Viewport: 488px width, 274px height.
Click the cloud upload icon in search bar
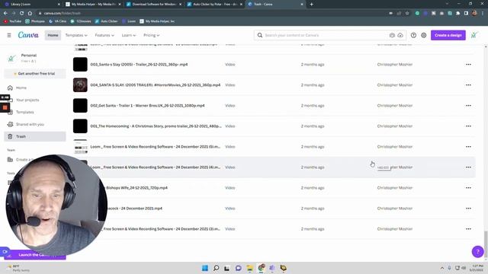point(400,35)
